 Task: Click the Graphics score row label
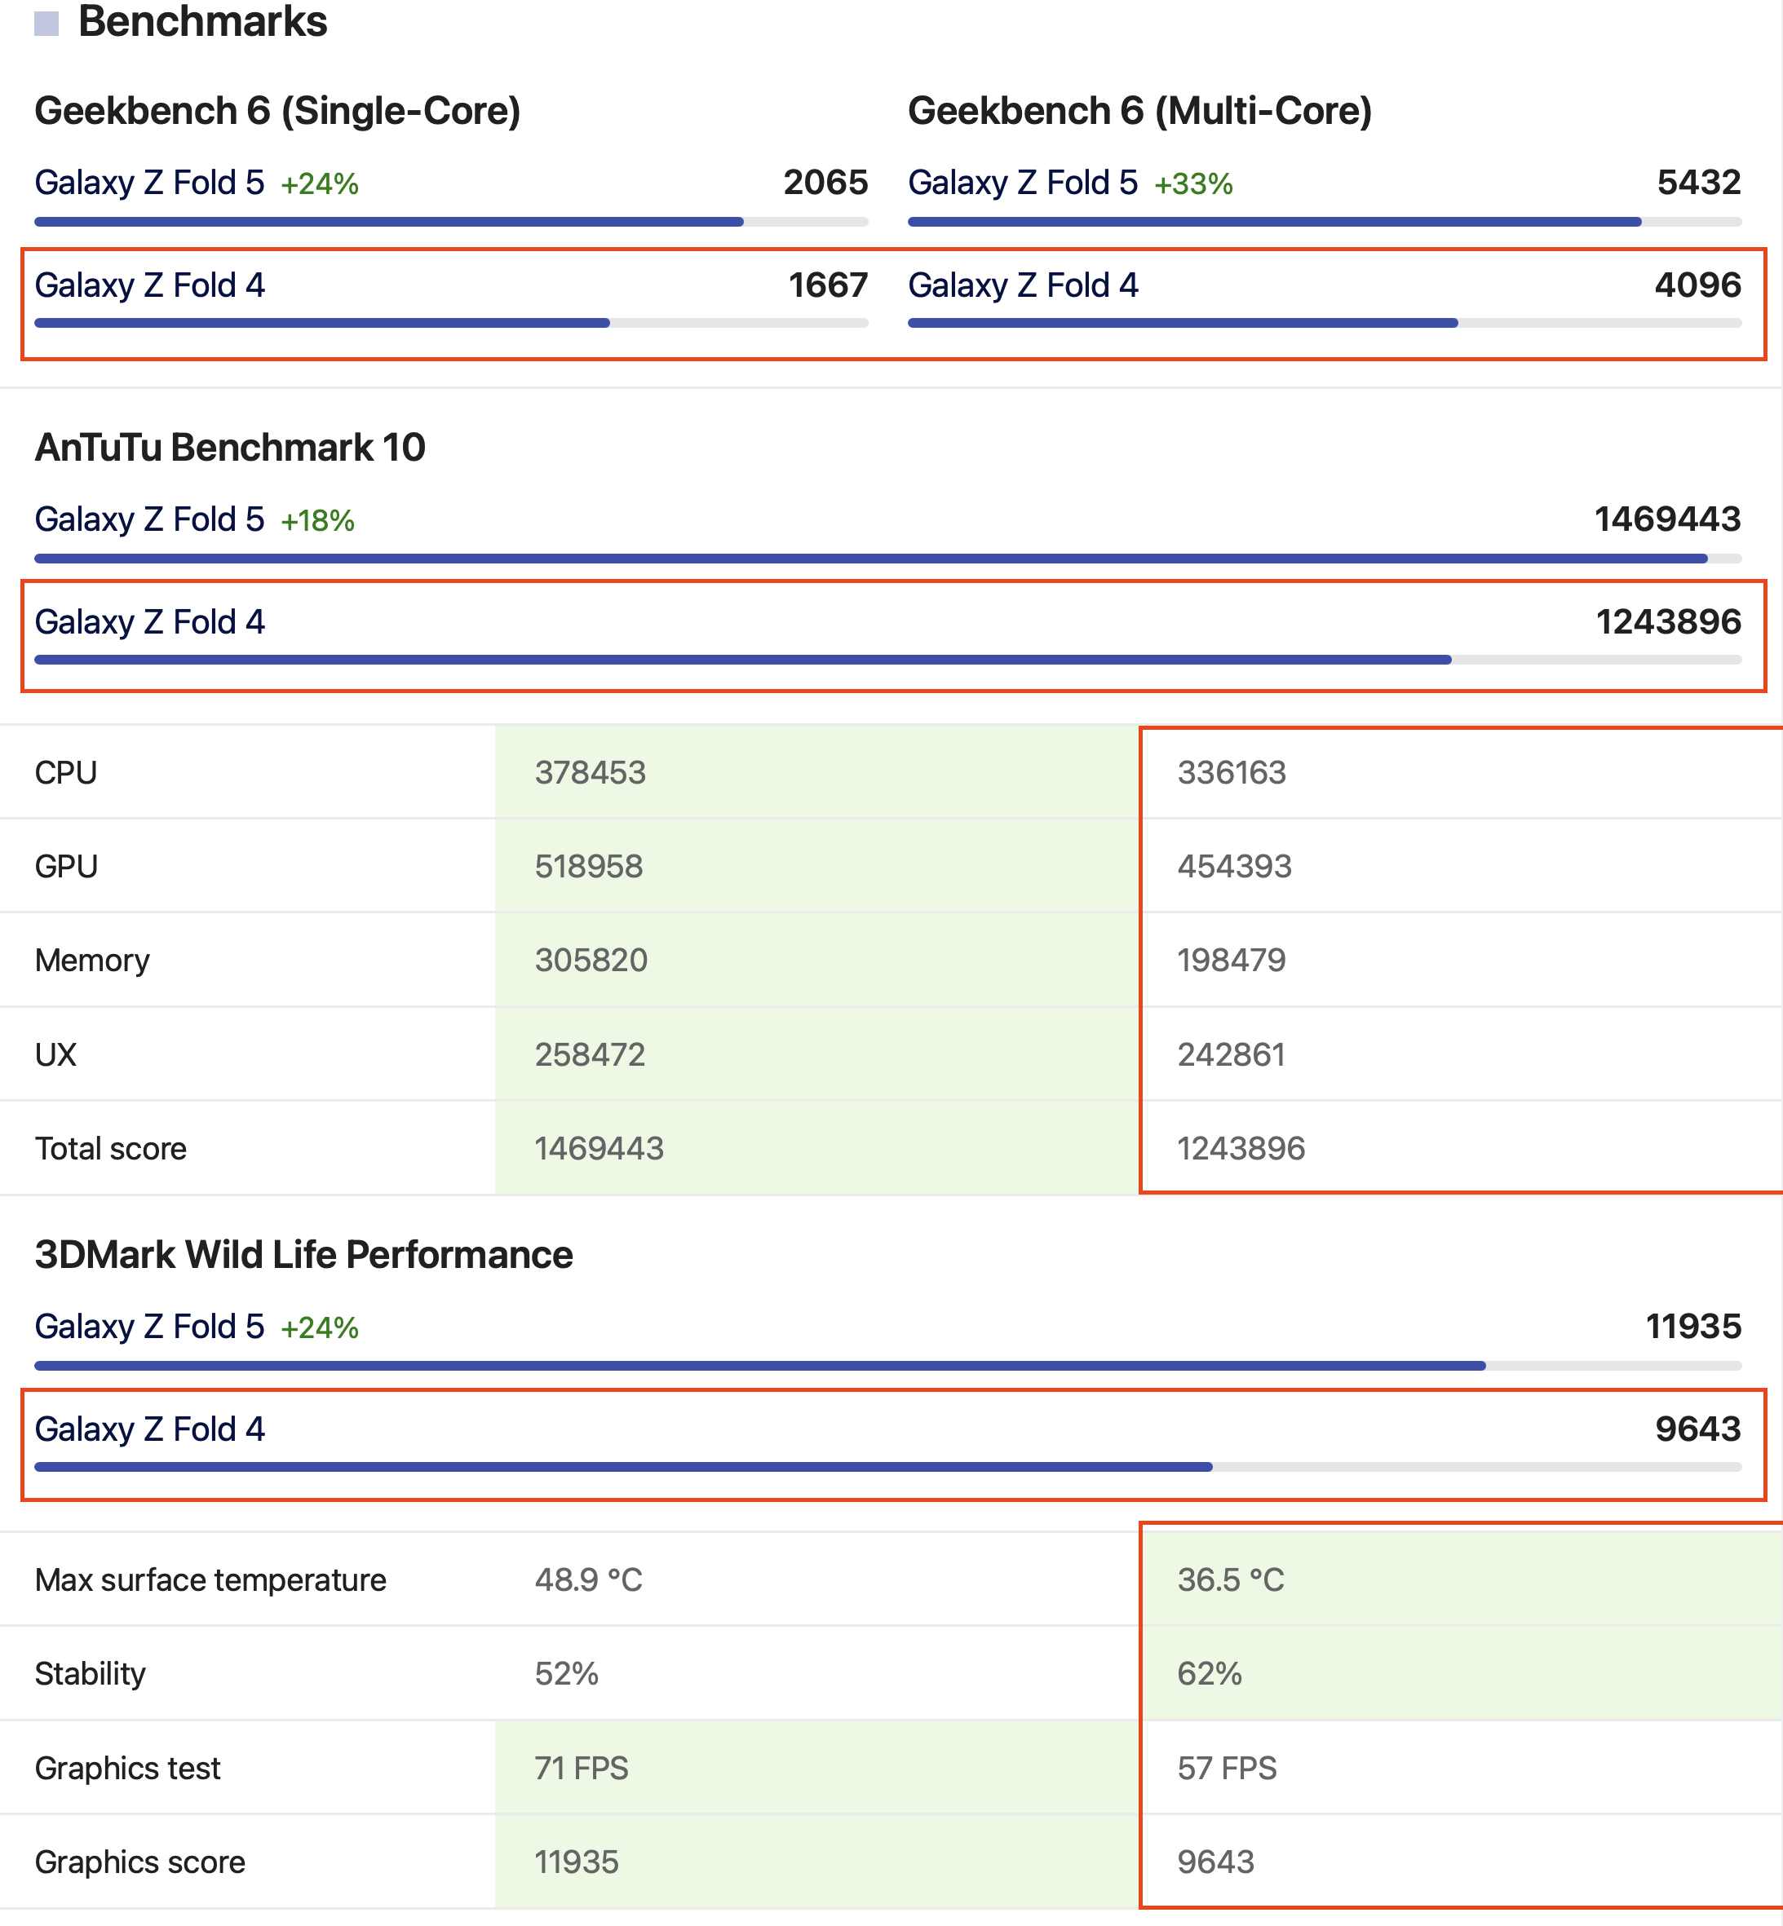point(140,1862)
